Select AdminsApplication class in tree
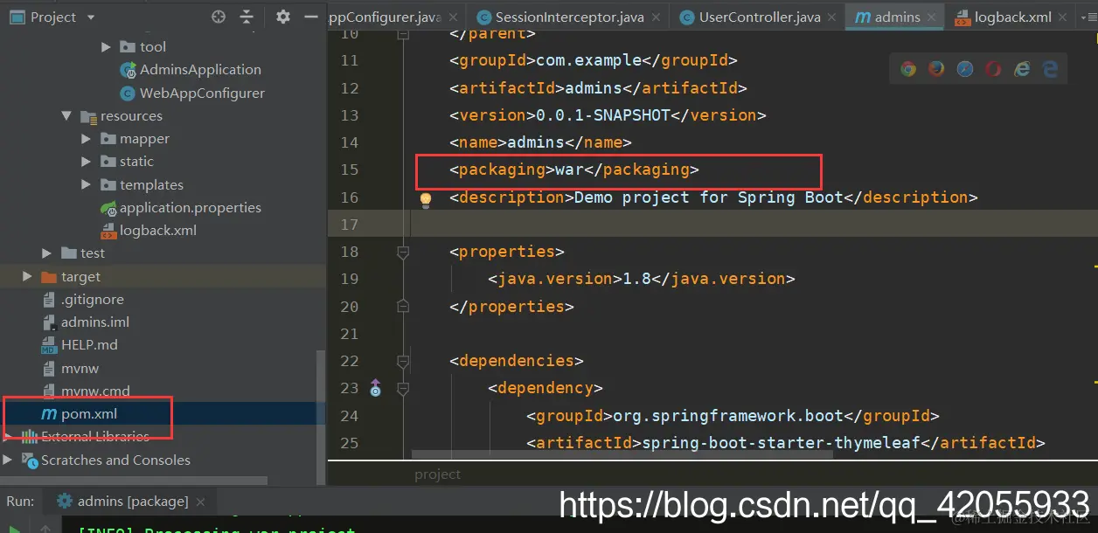The height and width of the screenshot is (533, 1098). click(x=200, y=70)
